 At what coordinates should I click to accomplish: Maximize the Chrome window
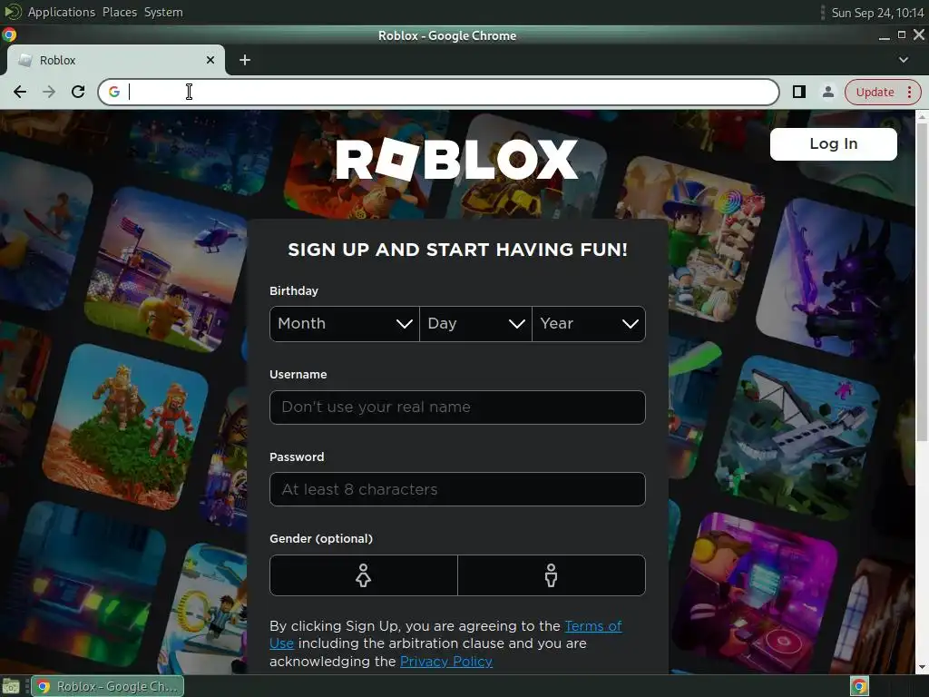click(x=902, y=35)
